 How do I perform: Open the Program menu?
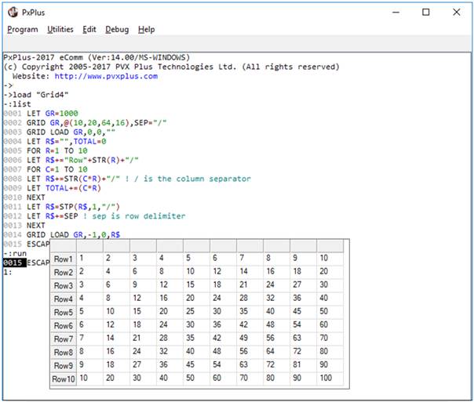click(23, 30)
